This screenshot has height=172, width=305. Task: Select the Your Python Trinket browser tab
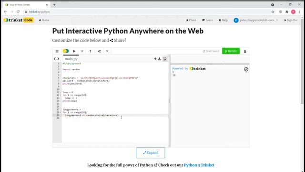26,5
